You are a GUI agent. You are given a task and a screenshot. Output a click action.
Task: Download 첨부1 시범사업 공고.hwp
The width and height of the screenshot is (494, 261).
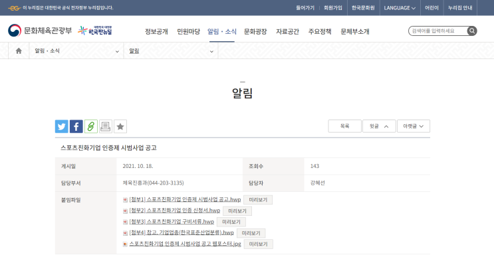[x=185, y=200]
